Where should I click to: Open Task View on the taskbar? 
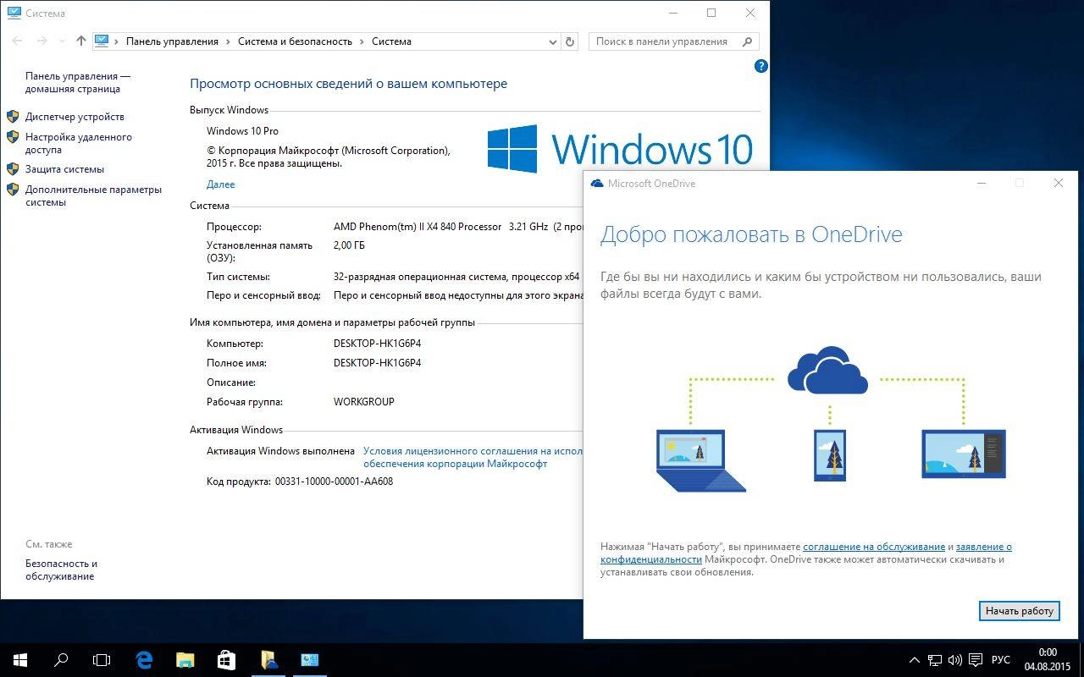102,659
